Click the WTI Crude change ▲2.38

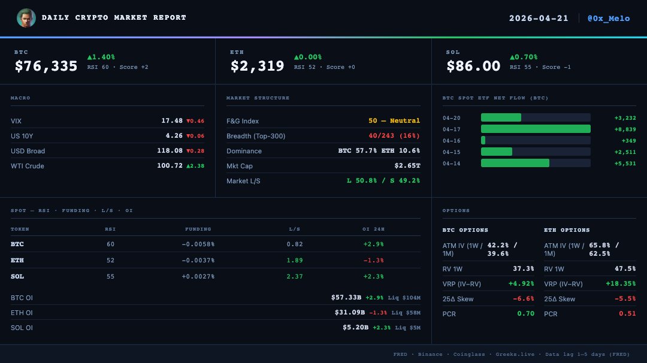pyautogui.click(x=195, y=166)
